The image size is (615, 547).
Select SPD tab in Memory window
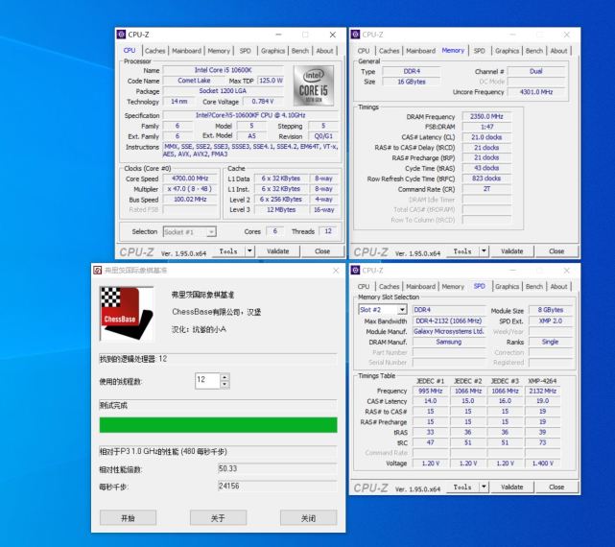(480, 51)
